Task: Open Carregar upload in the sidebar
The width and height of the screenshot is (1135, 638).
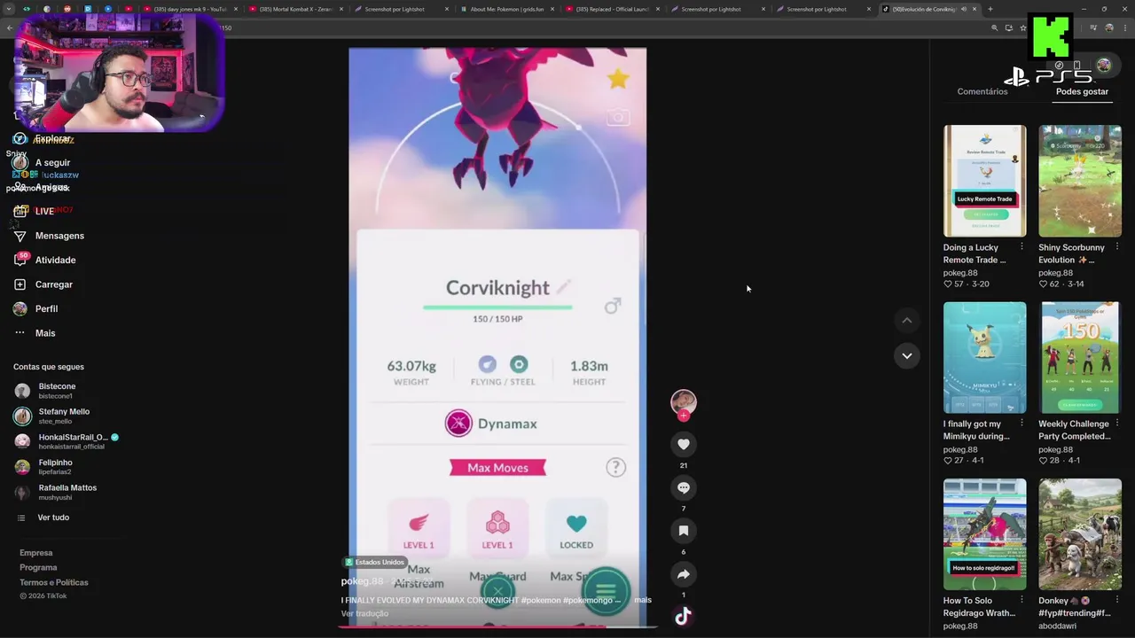Action: point(43,284)
